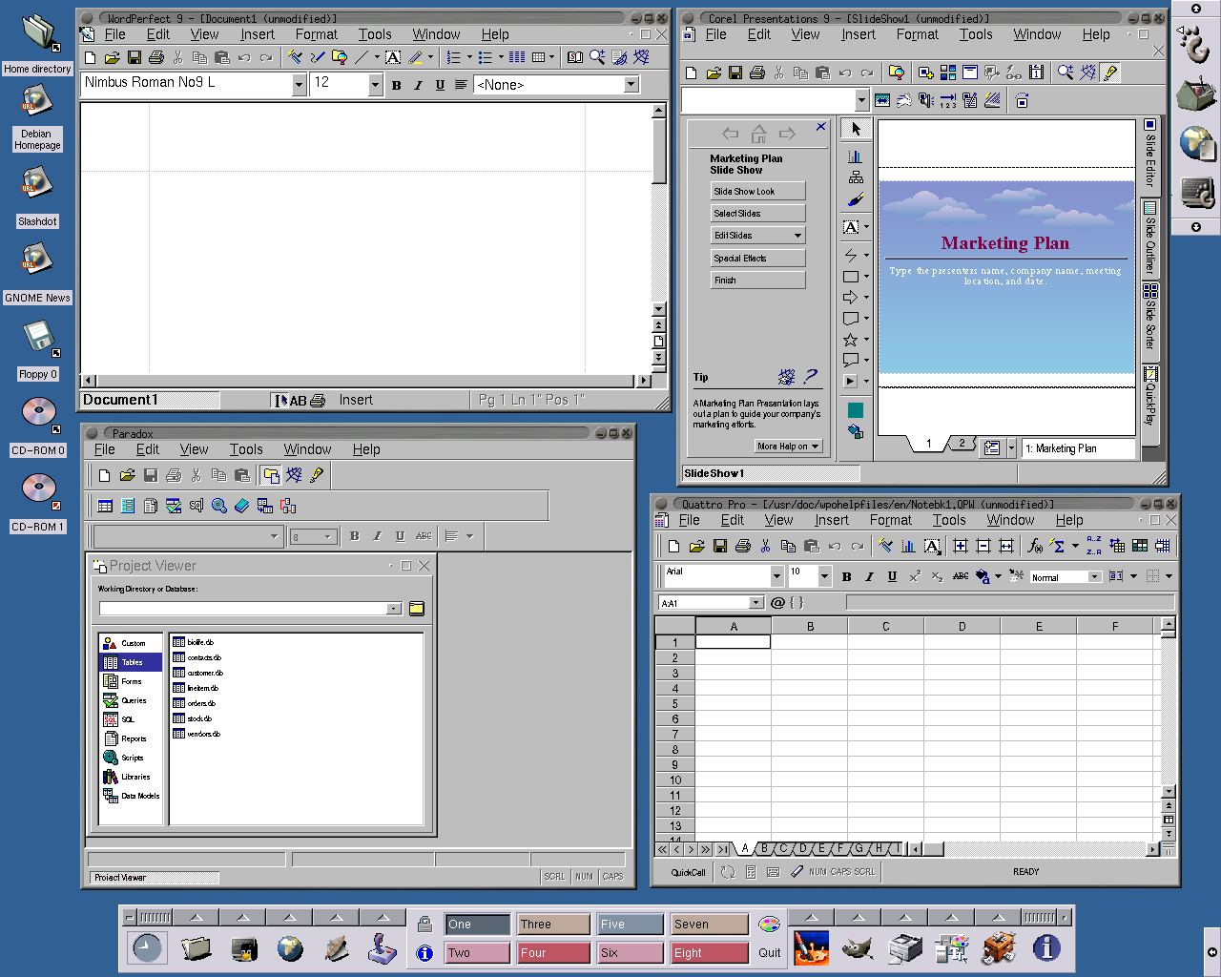Image resolution: width=1221 pixels, height=977 pixels.
Task: Click the SQL icon in Paradox toolbar
Action: click(x=197, y=506)
